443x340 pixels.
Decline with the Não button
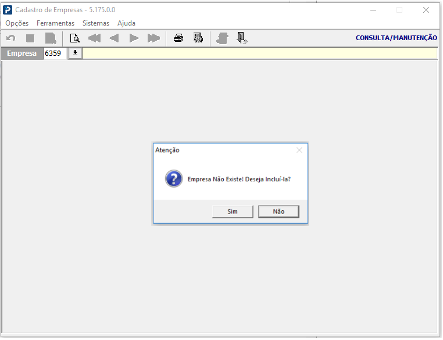pyautogui.click(x=278, y=212)
